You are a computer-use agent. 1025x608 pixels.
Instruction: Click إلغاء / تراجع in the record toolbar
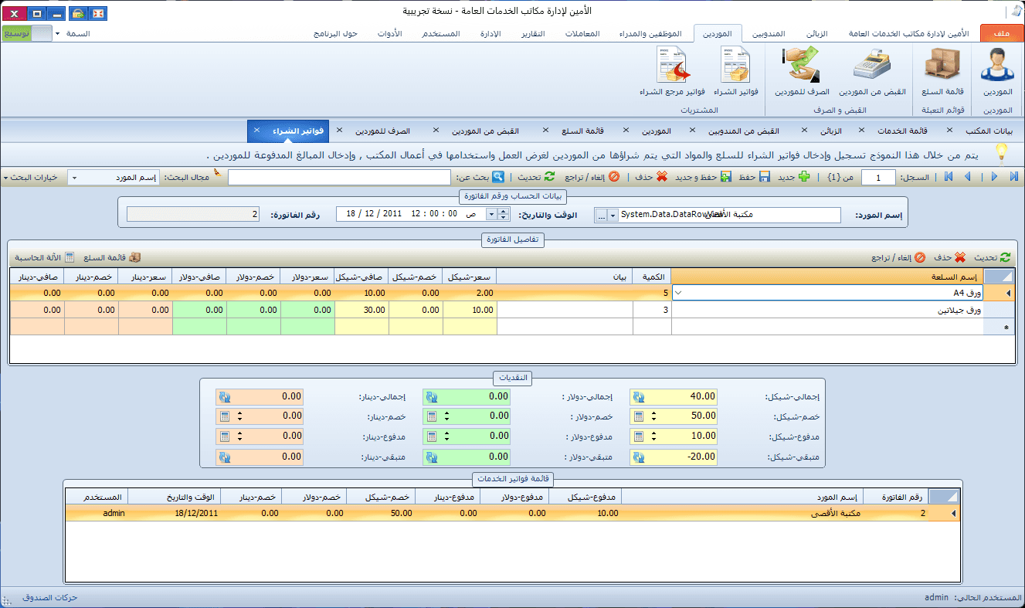point(592,177)
